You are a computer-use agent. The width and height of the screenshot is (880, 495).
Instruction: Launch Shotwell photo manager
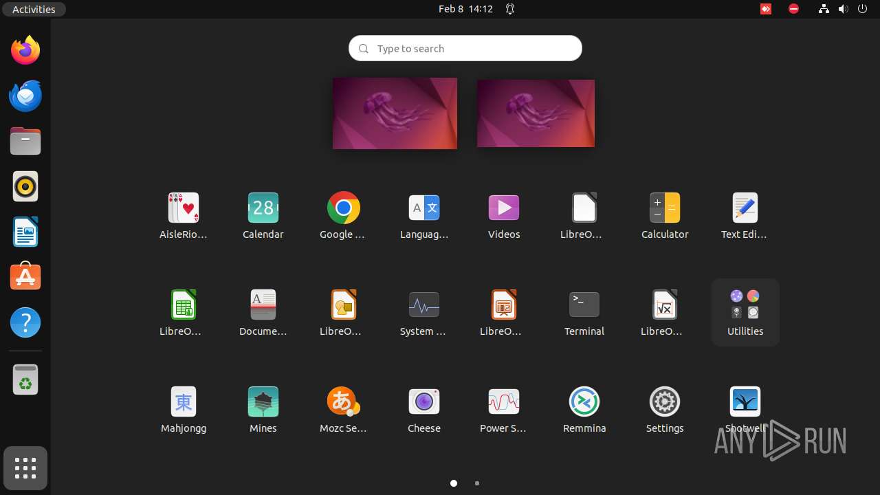745,410
